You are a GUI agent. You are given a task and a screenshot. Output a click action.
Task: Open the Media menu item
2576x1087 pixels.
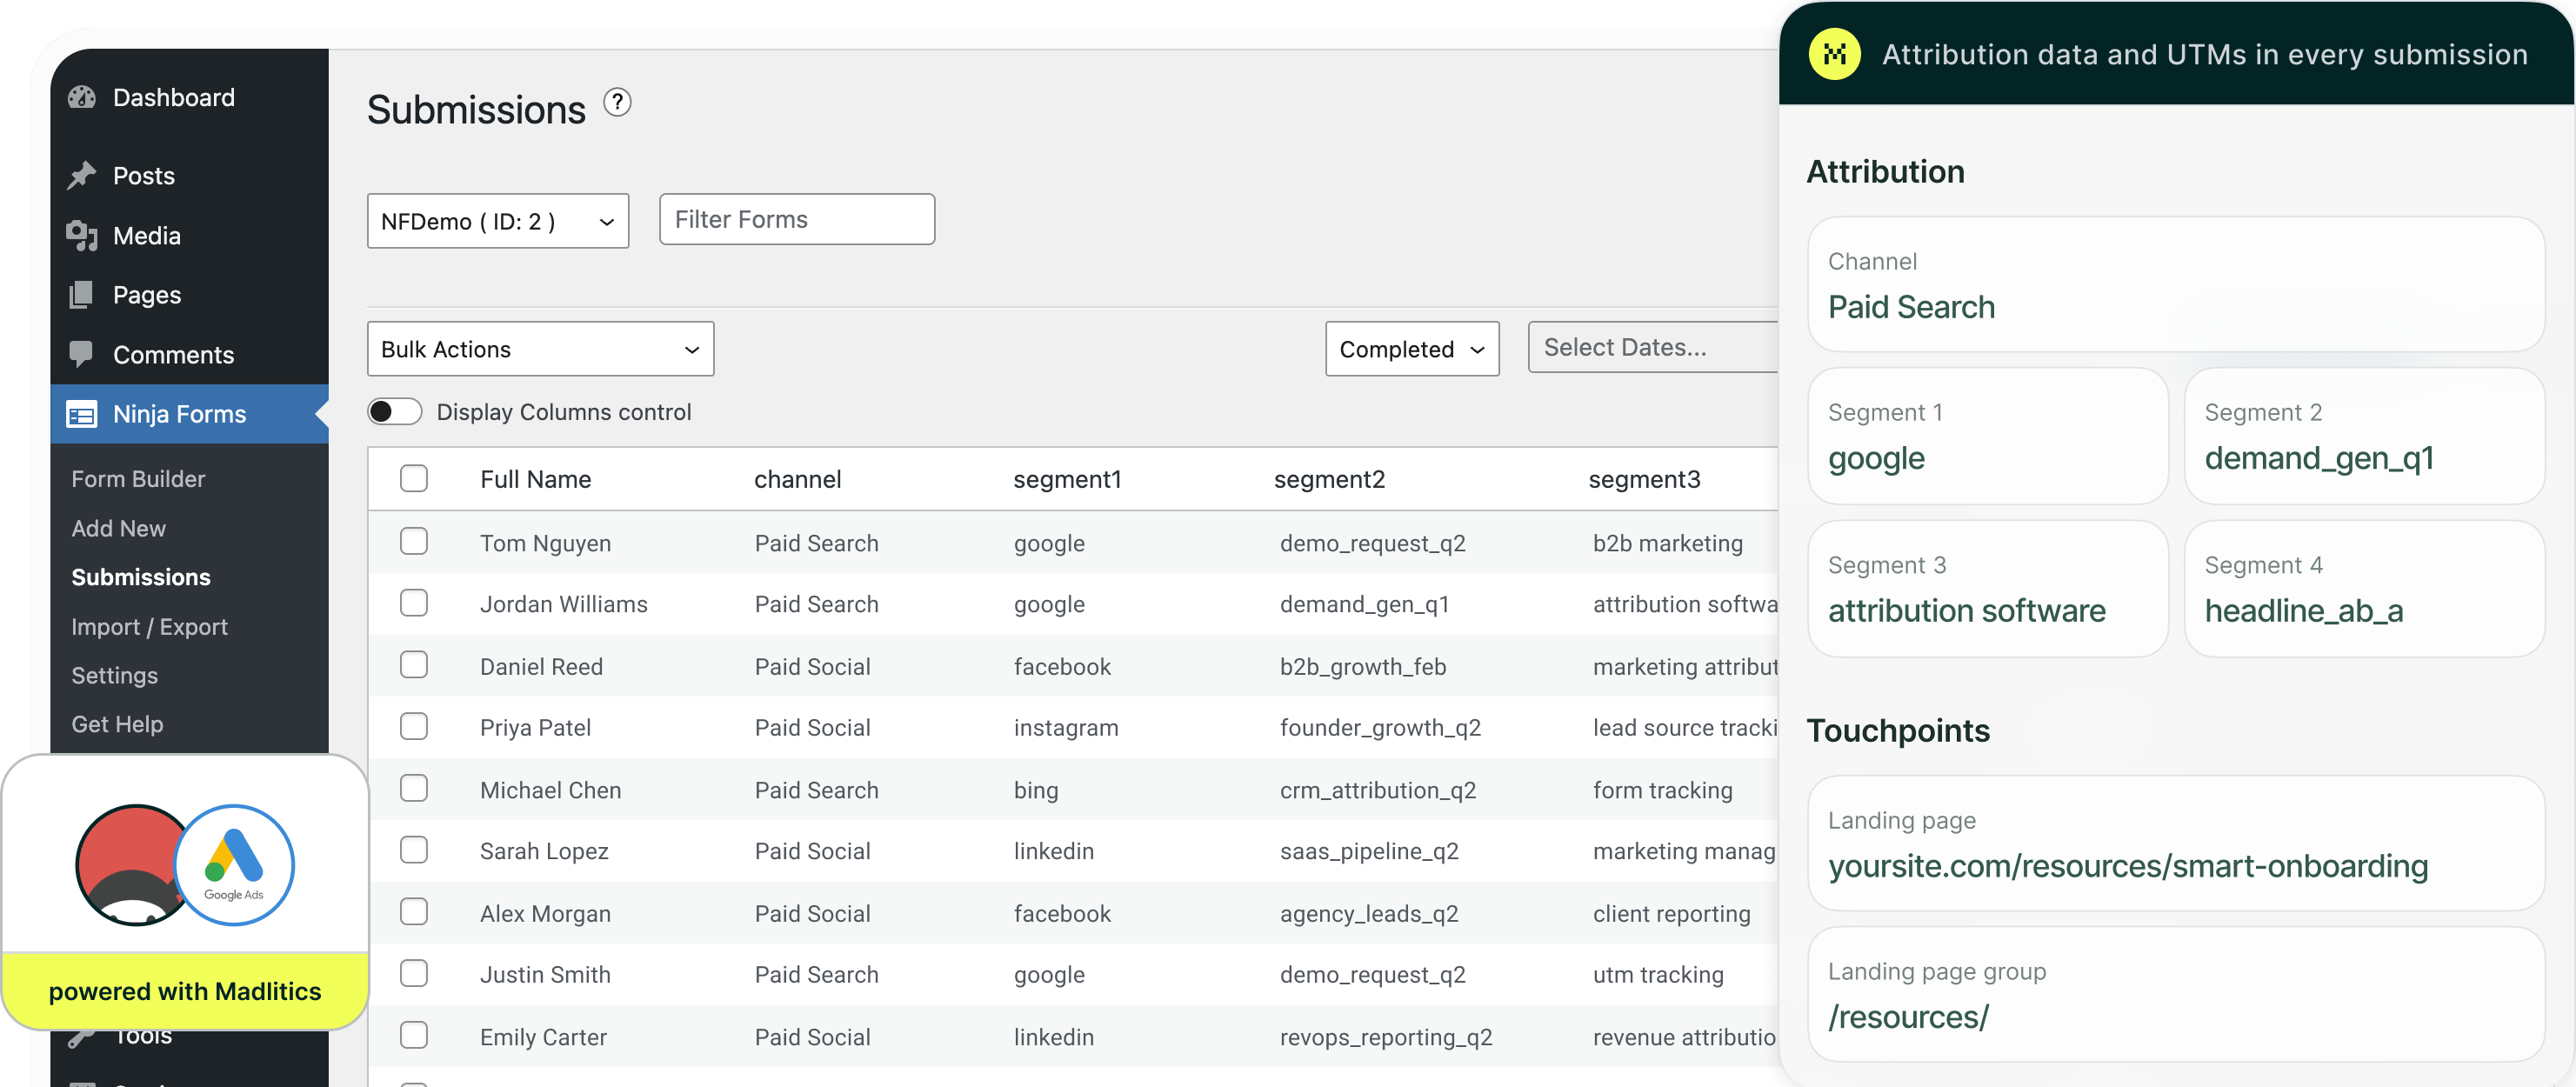[147, 235]
